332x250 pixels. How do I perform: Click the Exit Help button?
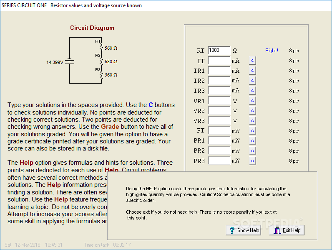click(287, 230)
